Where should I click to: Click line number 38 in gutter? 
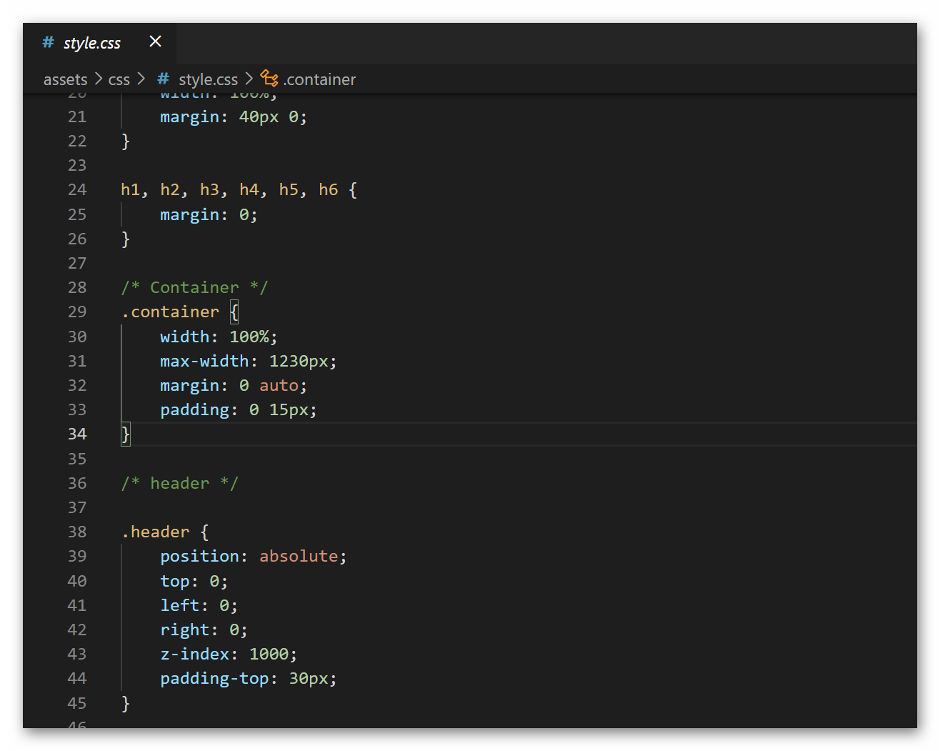pos(77,532)
